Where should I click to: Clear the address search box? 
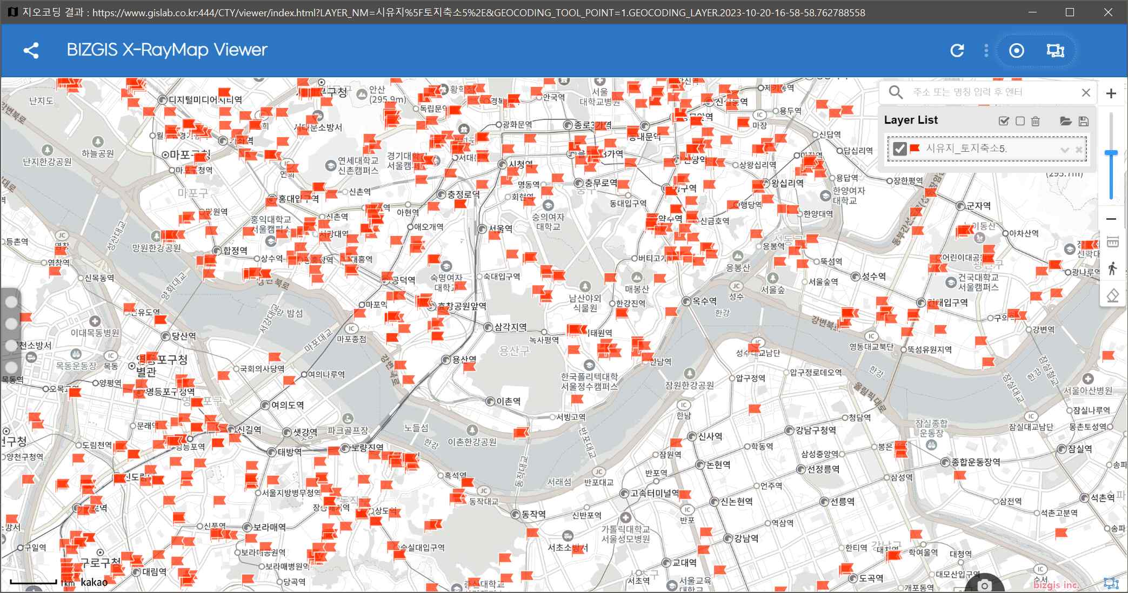coord(1086,92)
